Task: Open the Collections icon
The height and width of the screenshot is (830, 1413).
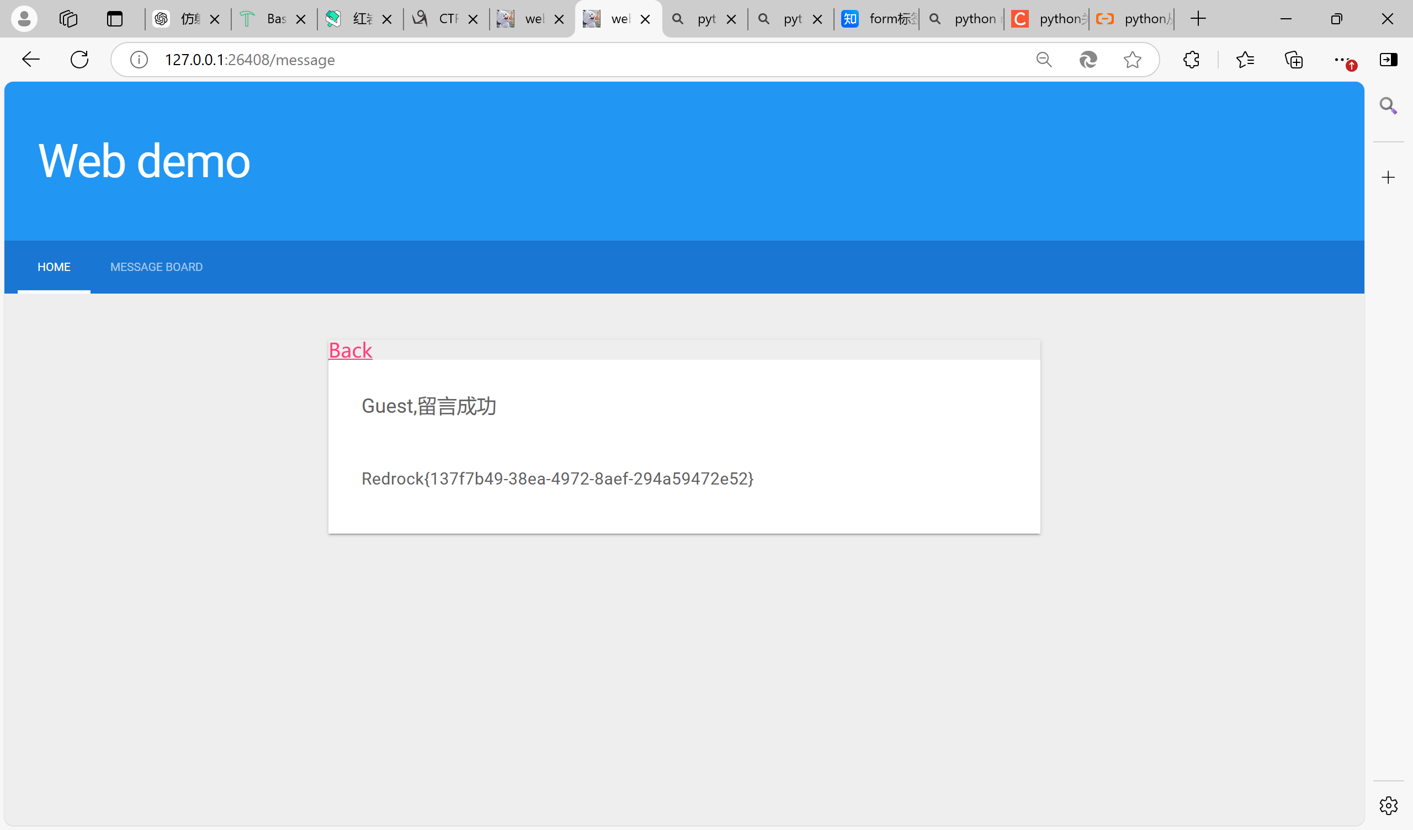Action: click(x=1294, y=60)
